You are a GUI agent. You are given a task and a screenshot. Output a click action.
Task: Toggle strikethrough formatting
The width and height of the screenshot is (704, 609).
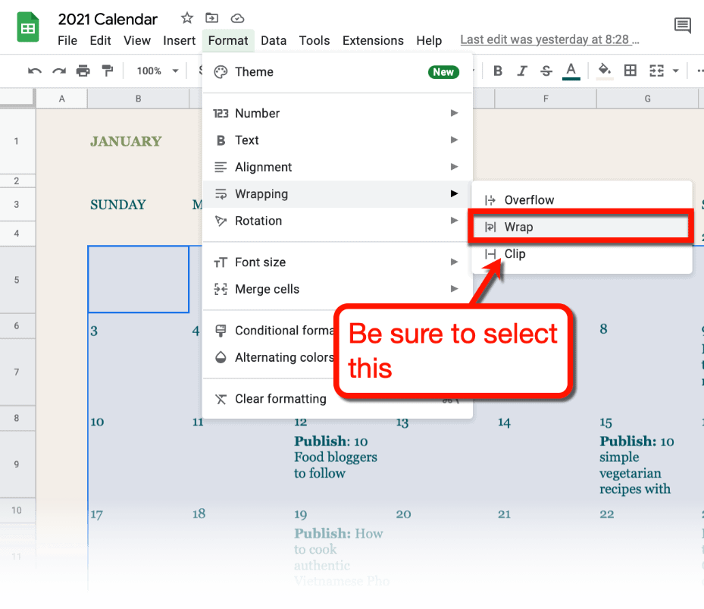click(x=546, y=71)
